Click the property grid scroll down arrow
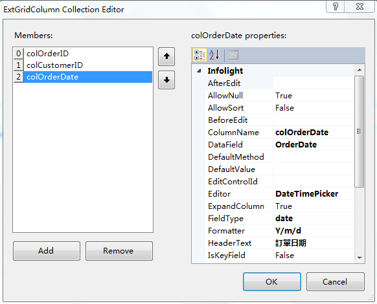 (x=360, y=258)
